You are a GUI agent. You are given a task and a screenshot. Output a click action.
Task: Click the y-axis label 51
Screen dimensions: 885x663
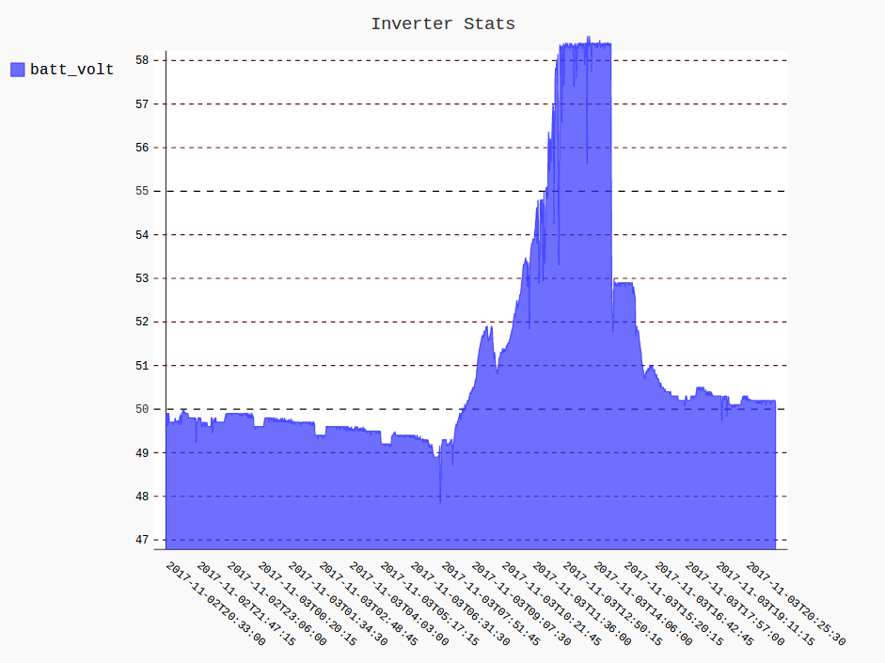pyautogui.click(x=142, y=366)
